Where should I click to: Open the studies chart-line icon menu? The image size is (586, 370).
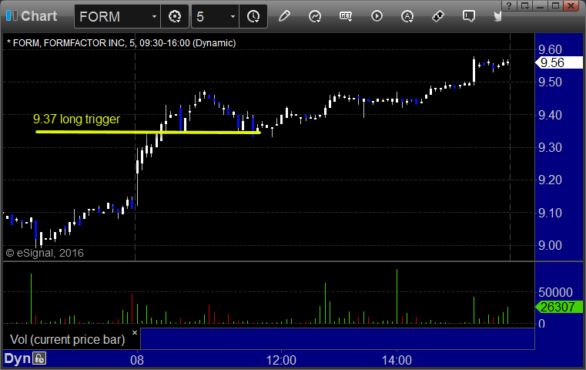(315, 16)
